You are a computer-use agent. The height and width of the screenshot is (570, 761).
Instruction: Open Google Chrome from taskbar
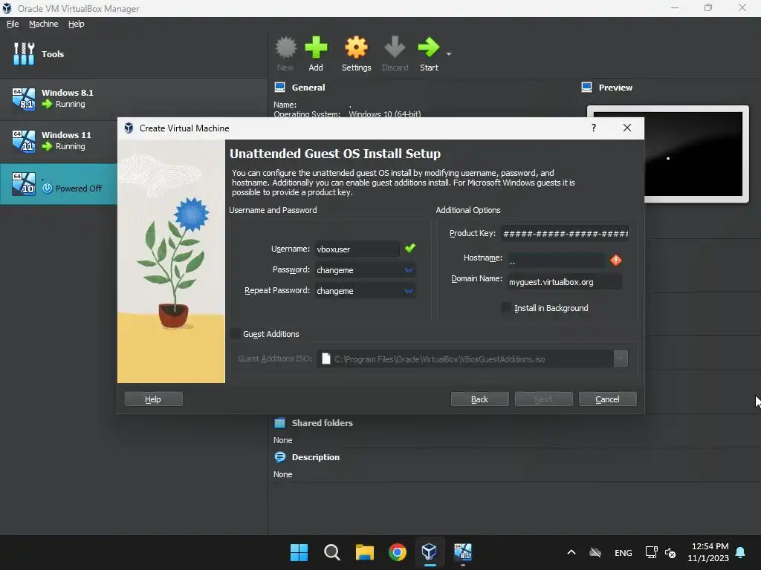(398, 552)
